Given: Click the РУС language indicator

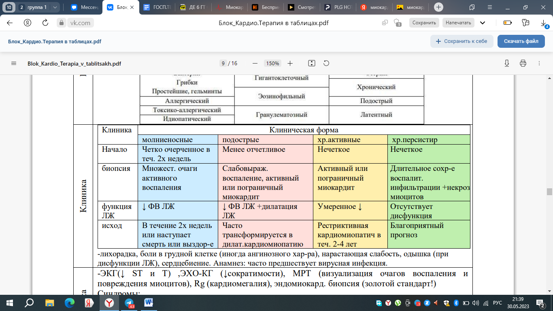Looking at the screenshot, I should 497,302.
